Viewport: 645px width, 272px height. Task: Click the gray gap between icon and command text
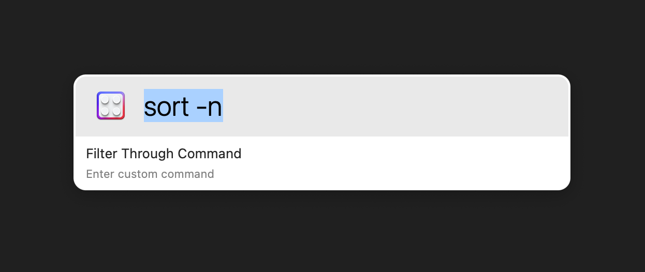[x=135, y=106]
